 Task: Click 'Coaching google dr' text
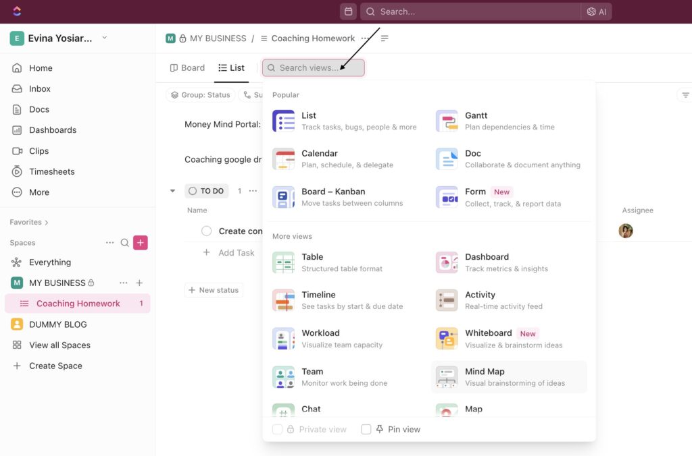223,159
